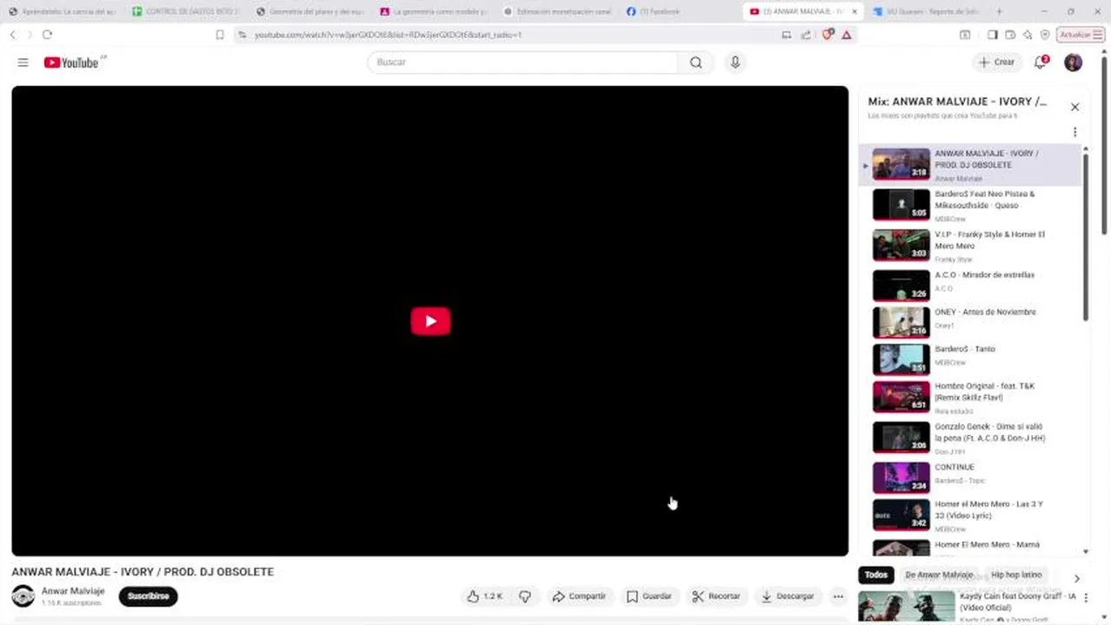
Task: Play ANWAR MALVIAJE - IVORY playlist thumbnail
Action: (901, 164)
